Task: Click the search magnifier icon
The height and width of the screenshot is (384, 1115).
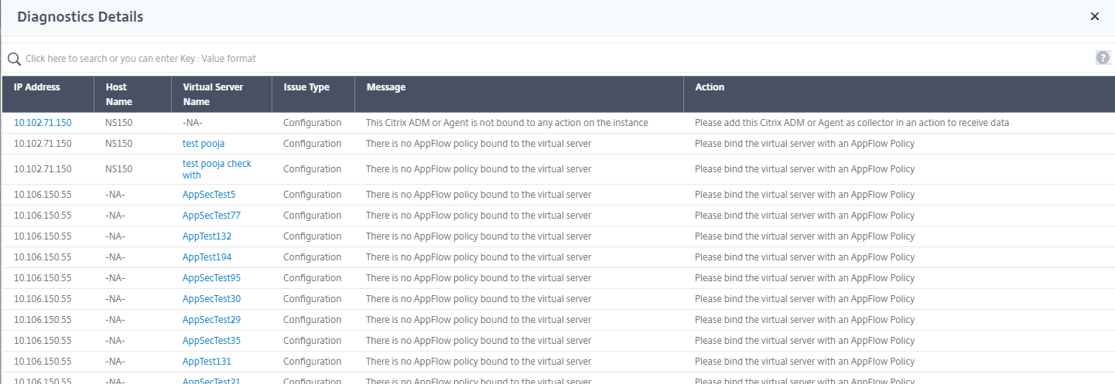Action: (x=14, y=59)
